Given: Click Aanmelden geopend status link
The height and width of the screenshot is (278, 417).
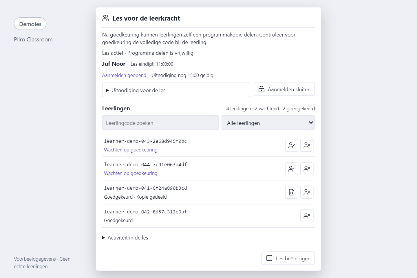Looking at the screenshot, I should point(124,75).
